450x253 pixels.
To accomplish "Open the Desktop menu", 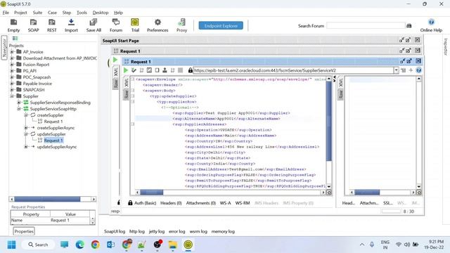I will point(101,13).
